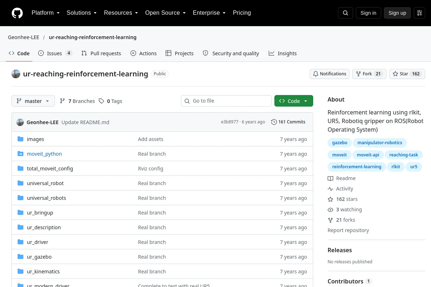431x287 pixels.
Task: Focus the Go to file search field
Action: 226,101
